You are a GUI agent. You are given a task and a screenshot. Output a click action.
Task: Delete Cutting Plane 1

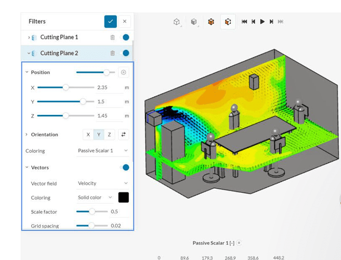(x=112, y=37)
